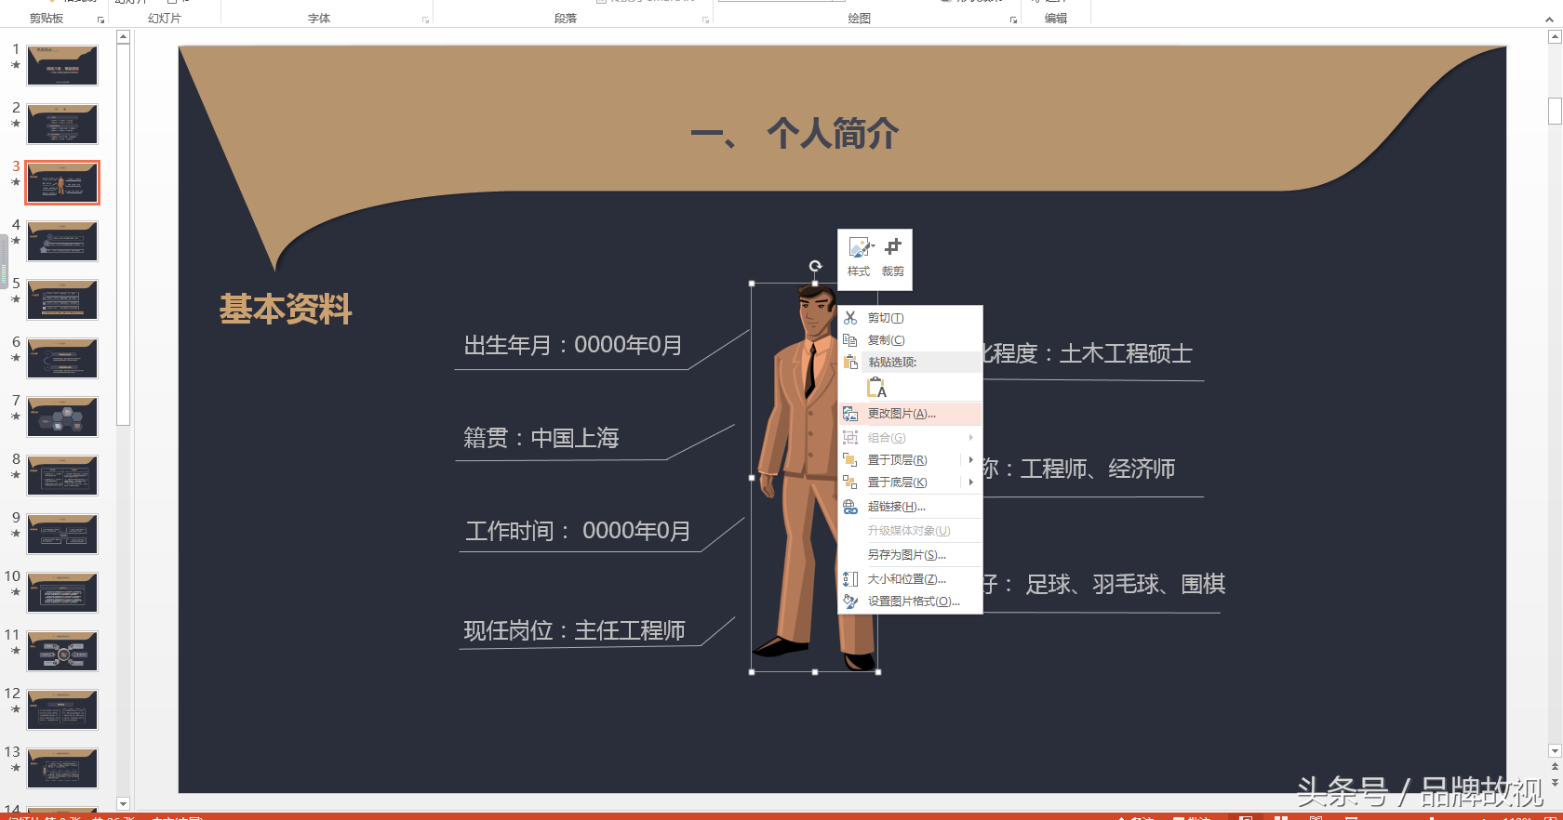Click the bring-to-front icon beside 置于顶层
This screenshot has height=820, width=1563.
click(x=850, y=460)
